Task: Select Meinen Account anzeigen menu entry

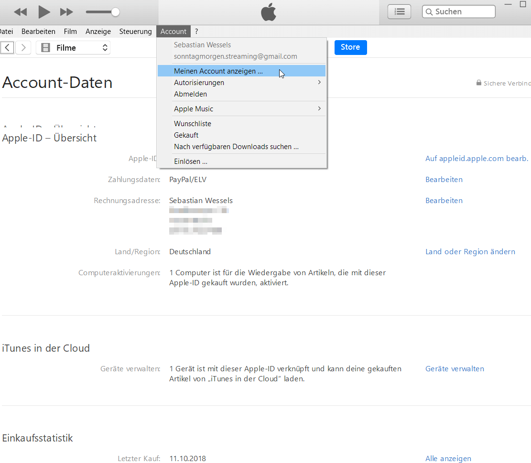Action: tap(241, 71)
